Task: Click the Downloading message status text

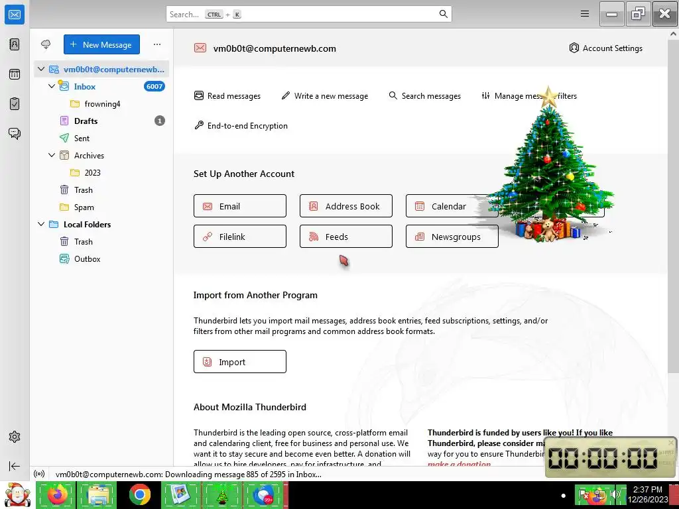Action: point(188,474)
